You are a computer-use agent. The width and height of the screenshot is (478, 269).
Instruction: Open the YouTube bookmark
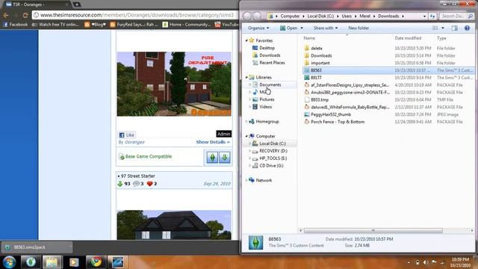(227, 25)
